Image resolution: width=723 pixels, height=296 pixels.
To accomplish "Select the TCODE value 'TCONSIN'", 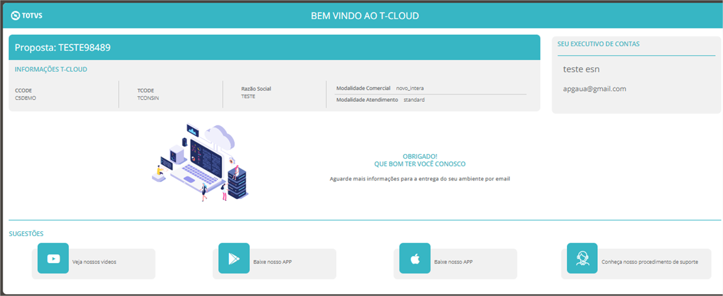I will click(148, 98).
